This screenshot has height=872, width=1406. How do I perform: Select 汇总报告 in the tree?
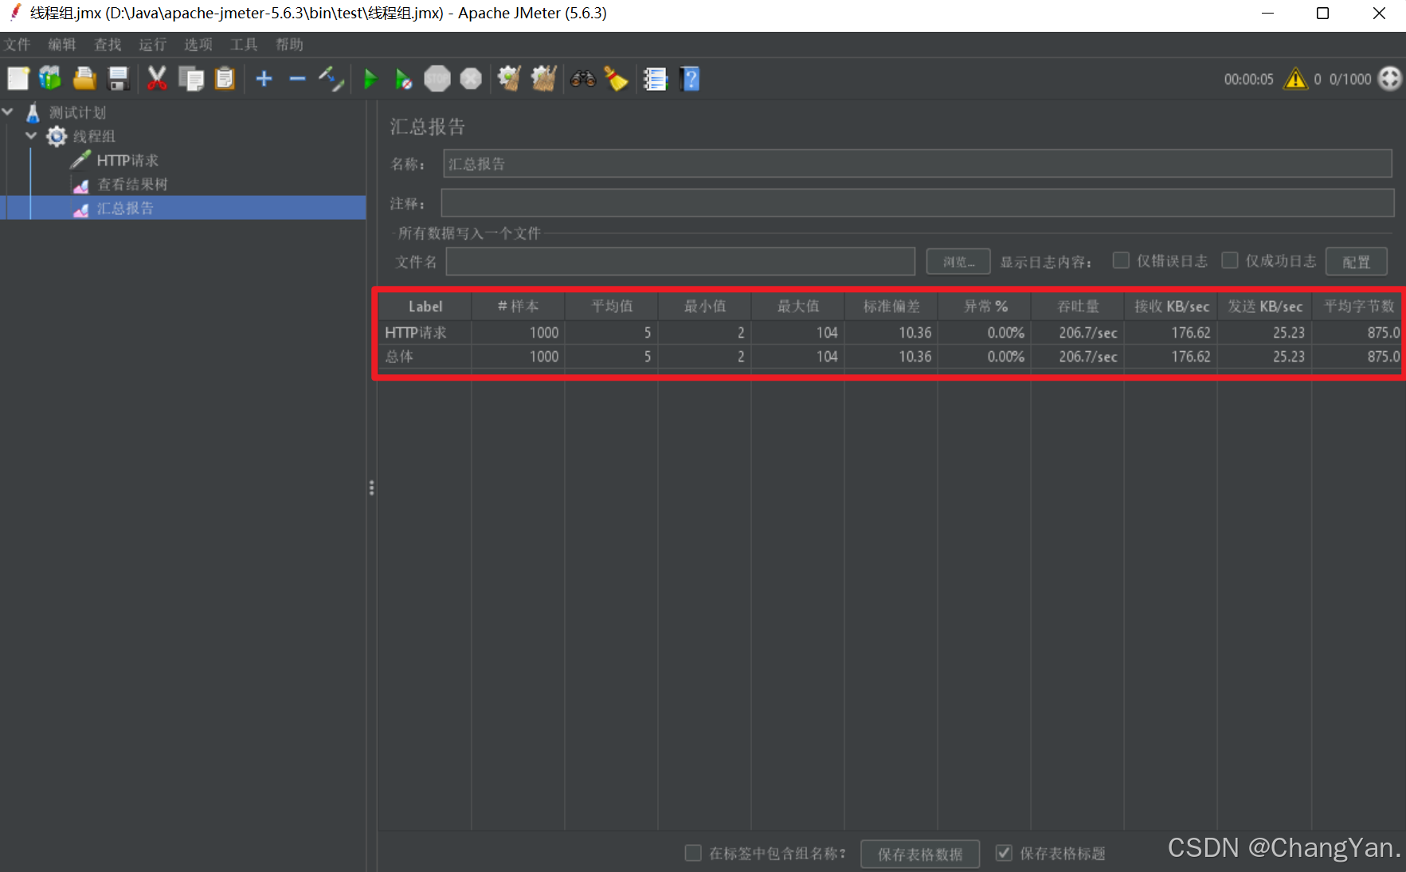tap(125, 208)
